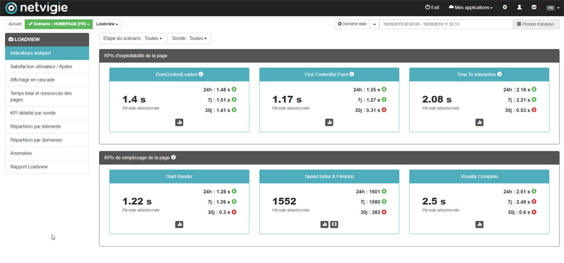
Task: Open Speed Index filmstrip icon
Action: tap(334, 224)
